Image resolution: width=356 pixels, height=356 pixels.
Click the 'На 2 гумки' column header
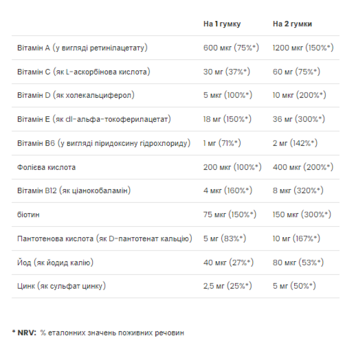click(292, 24)
